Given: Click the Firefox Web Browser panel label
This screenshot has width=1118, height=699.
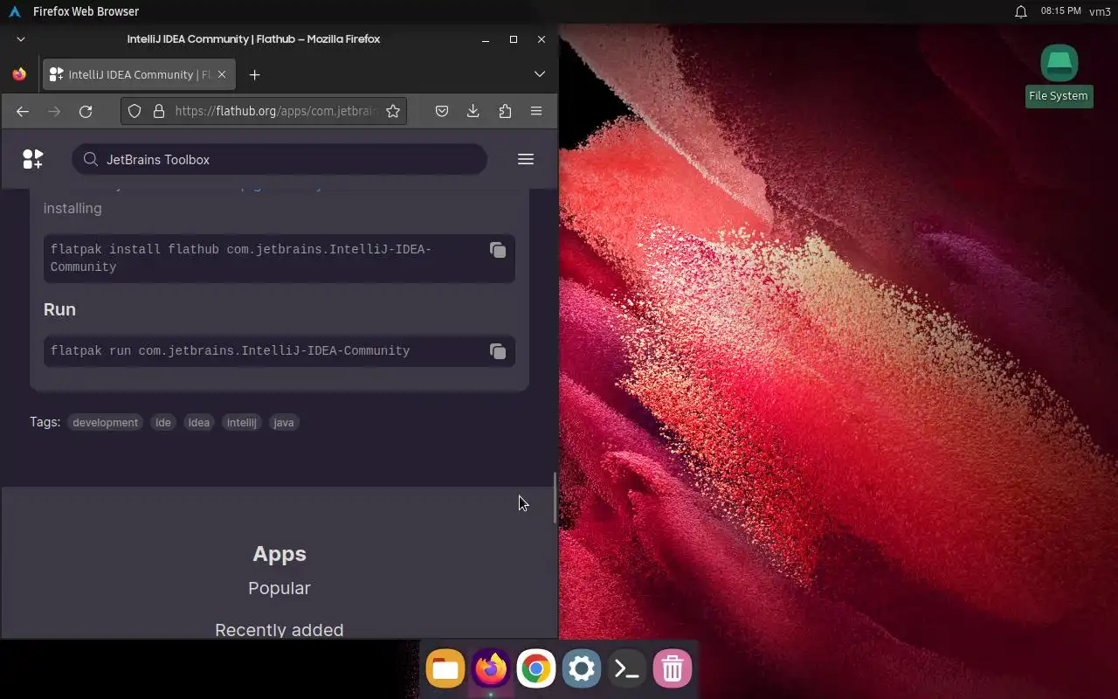Looking at the screenshot, I should point(86,11).
